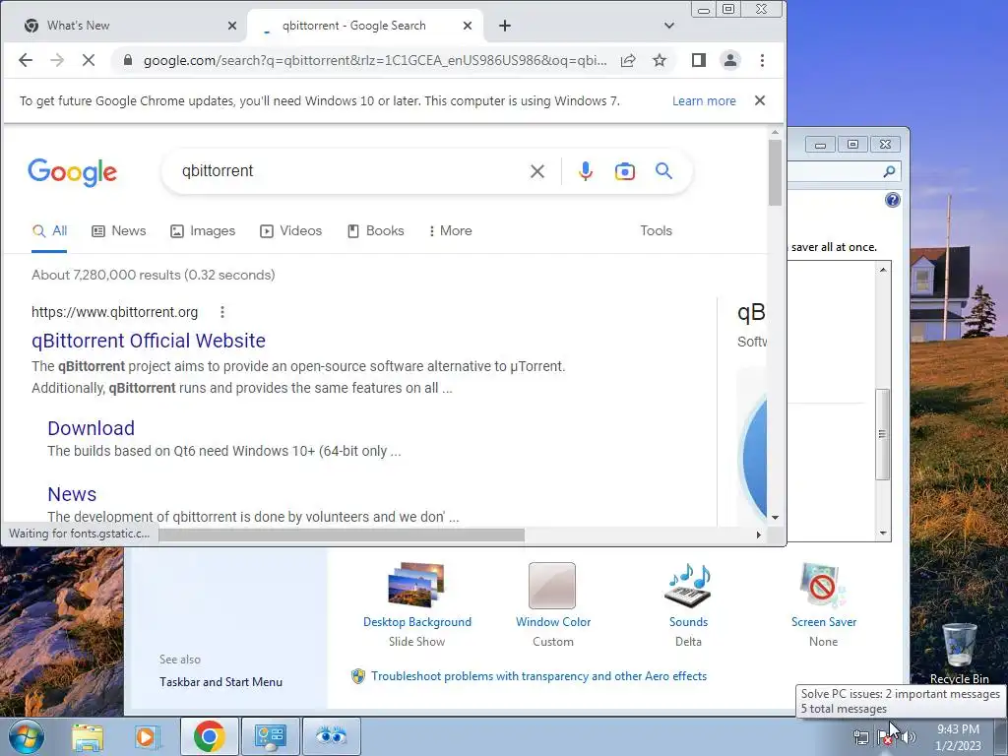Viewport: 1008px width, 756px height.
Task: Go back with Chrome back arrow
Action: pyautogui.click(x=26, y=60)
